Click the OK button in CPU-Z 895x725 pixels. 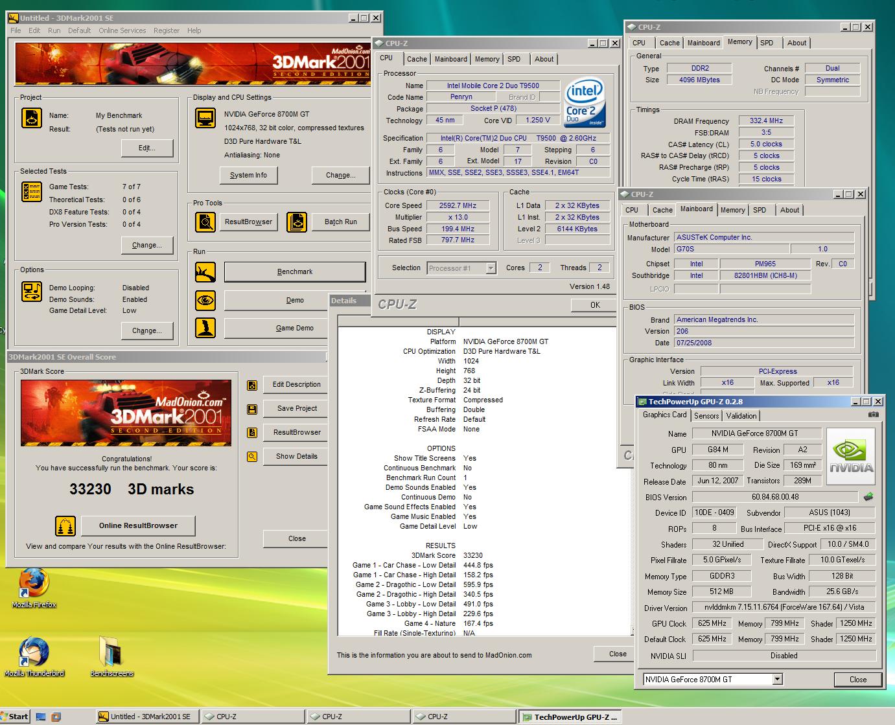pyautogui.click(x=595, y=305)
